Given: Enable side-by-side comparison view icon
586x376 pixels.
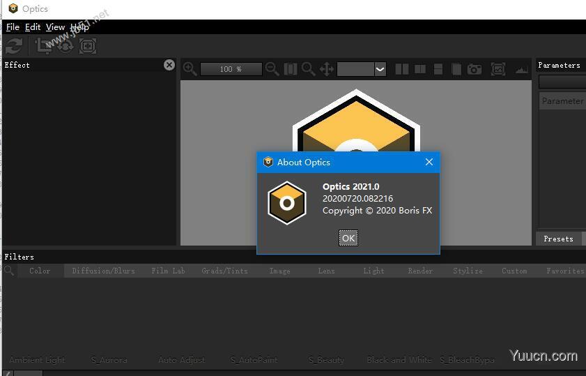Looking at the screenshot, I should coord(402,69).
